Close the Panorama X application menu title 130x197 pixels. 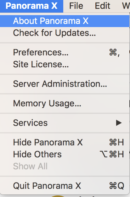click(31, 6)
